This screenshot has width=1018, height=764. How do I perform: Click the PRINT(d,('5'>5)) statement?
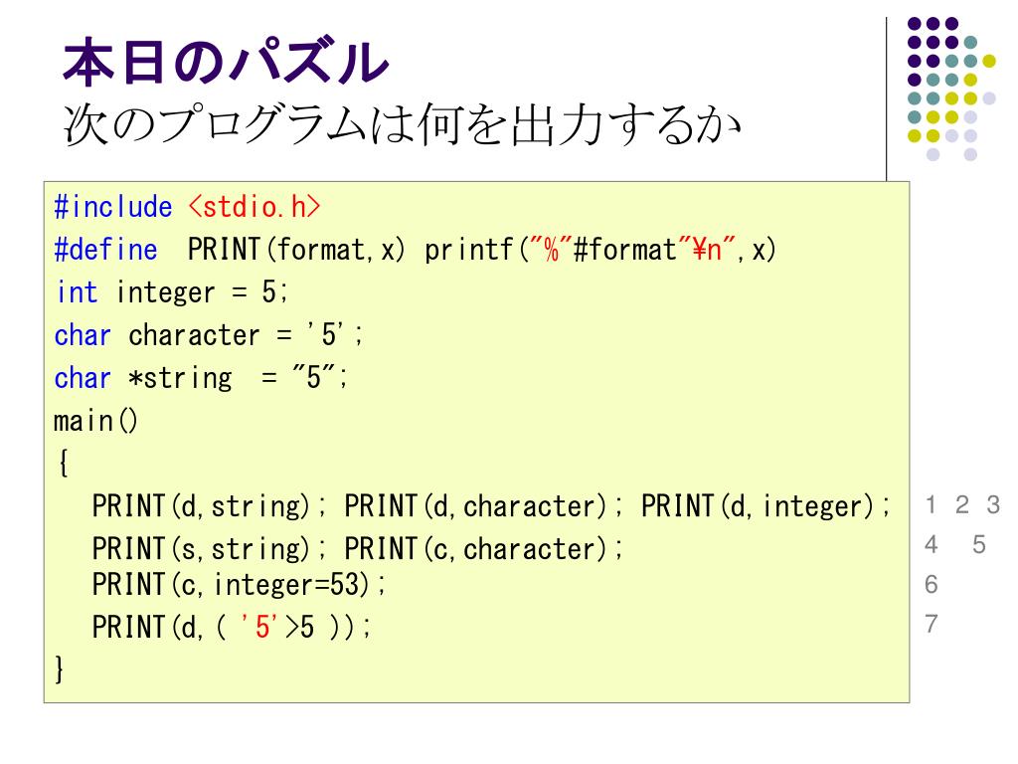tap(231, 627)
